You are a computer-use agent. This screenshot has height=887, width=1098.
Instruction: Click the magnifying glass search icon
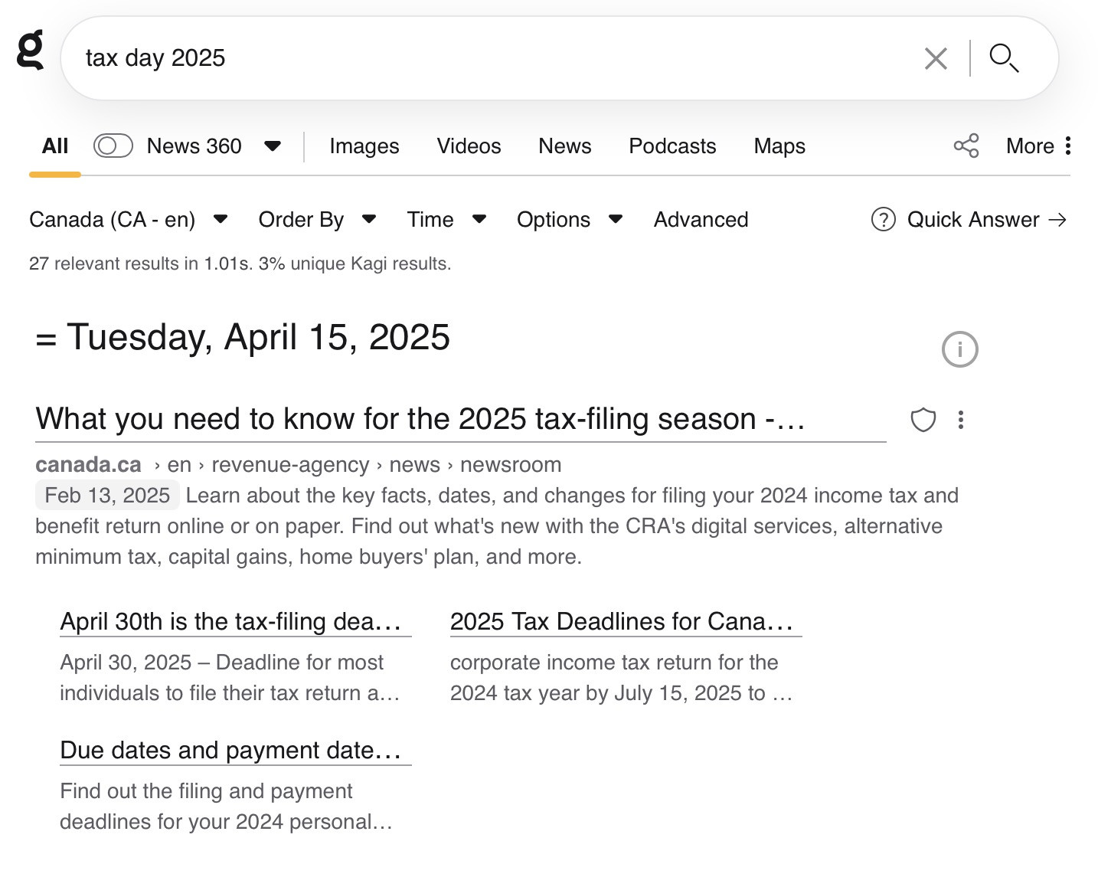click(1004, 58)
